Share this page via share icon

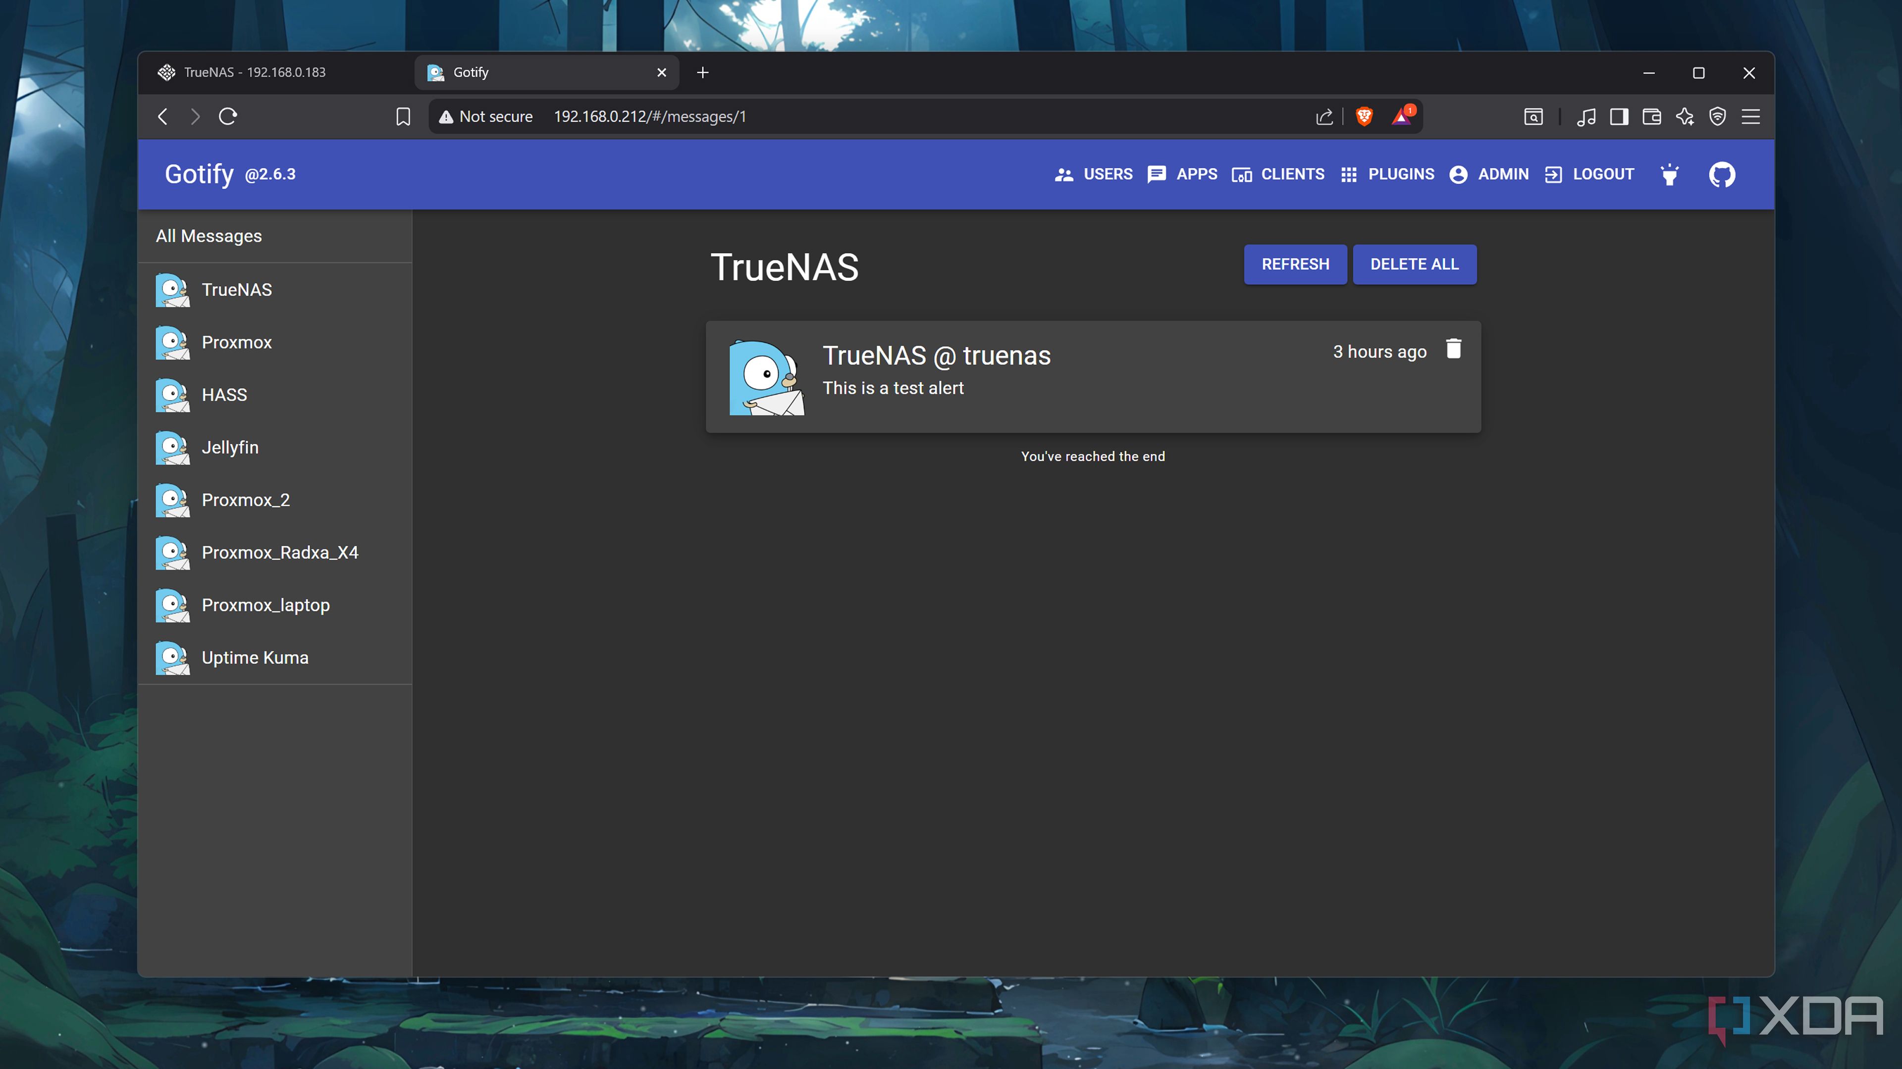[x=1324, y=117]
